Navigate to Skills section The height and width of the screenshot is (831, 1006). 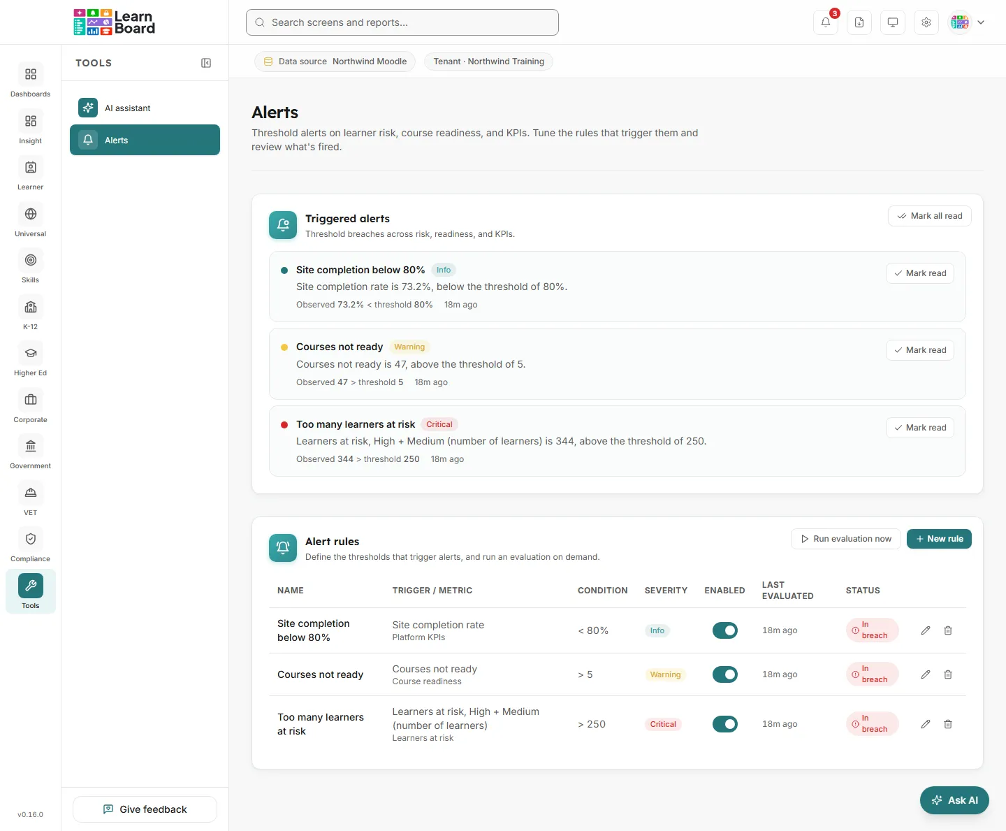coord(31,266)
